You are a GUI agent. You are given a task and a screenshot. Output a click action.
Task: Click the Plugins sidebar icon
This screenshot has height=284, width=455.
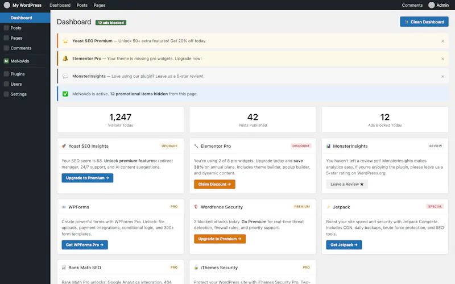click(6, 74)
